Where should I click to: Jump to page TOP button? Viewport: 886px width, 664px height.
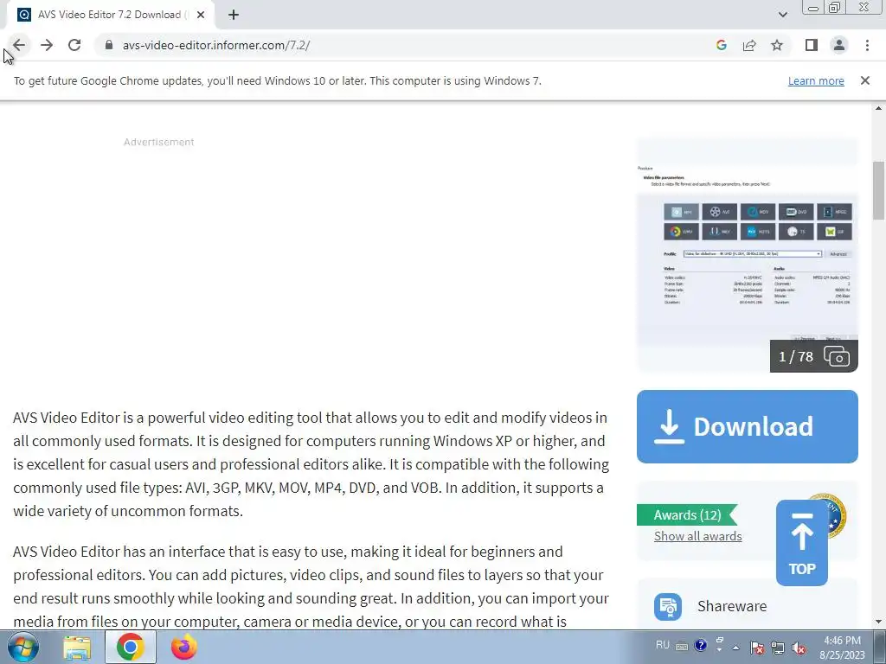(802, 543)
